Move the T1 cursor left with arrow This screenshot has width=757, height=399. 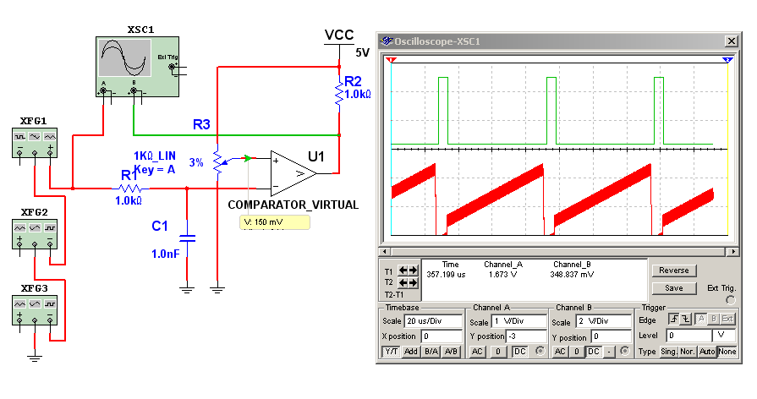[x=403, y=270]
